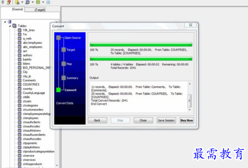Click the table icon beside ctservice
Image resolution: width=248 pixels, height=168 pixels.
pyautogui.click(x=19, y=156)
